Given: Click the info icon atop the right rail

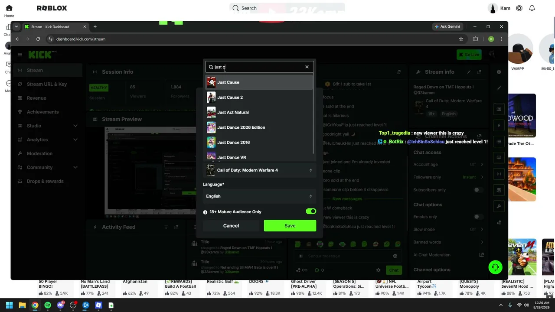Looking at the screenshot, I should coord(499,72).
